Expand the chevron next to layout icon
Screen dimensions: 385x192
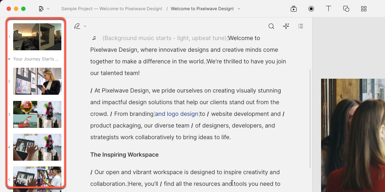tap(48, 9)
